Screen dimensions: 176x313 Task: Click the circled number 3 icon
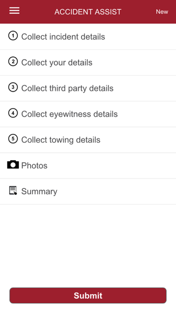tap(13, 88)
